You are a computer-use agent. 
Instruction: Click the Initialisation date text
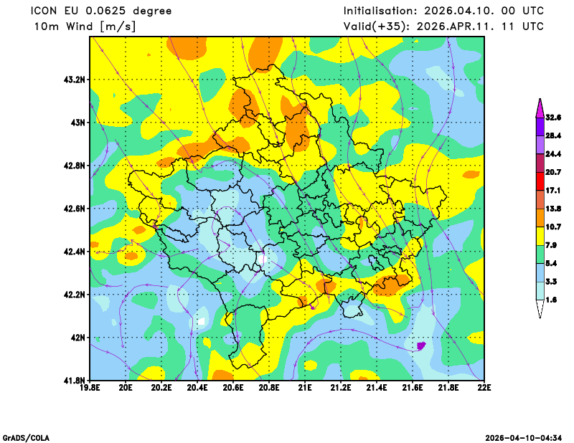coord(443,11)
